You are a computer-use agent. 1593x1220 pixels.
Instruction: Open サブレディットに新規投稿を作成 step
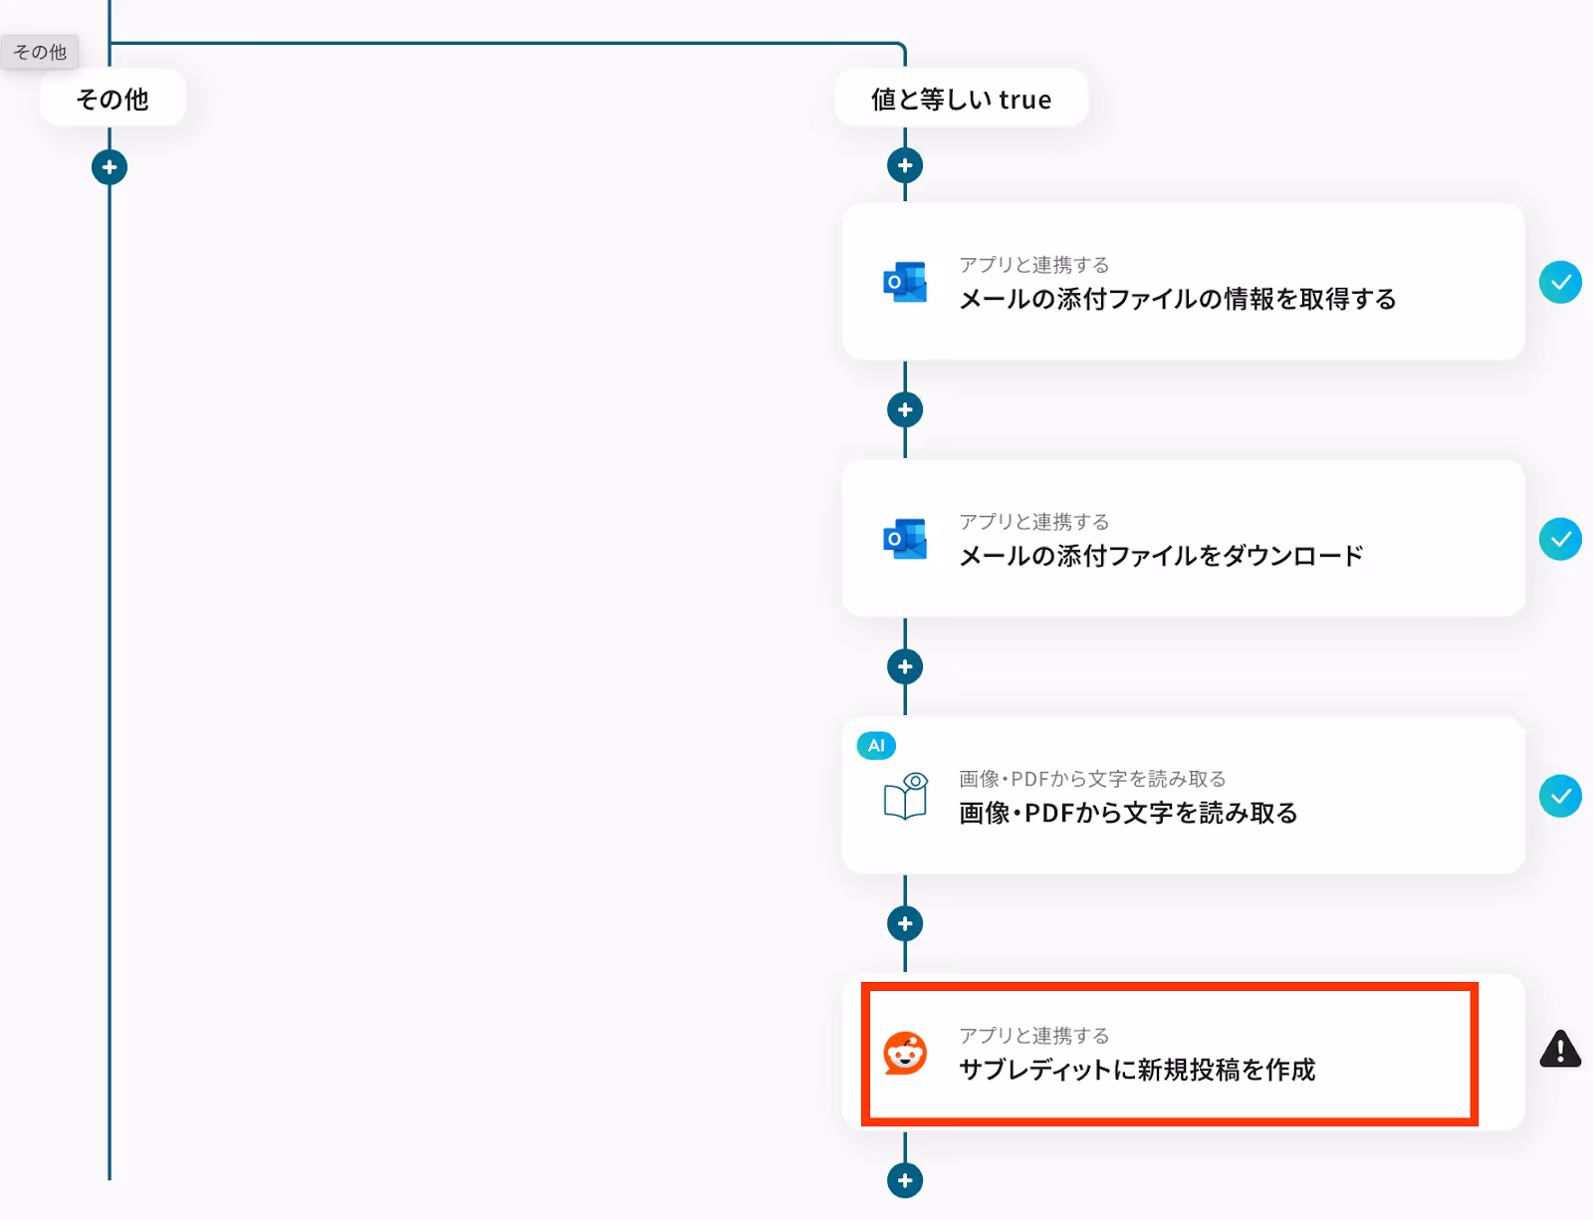(x=1183, y=1053)
